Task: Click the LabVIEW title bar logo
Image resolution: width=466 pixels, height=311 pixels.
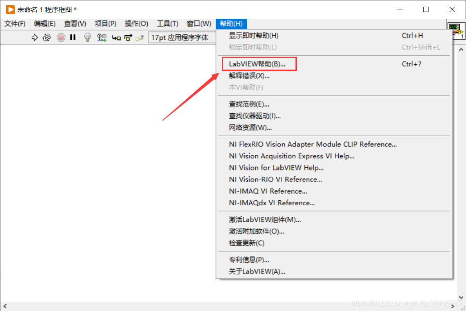Action: click(x=10, y=9)
